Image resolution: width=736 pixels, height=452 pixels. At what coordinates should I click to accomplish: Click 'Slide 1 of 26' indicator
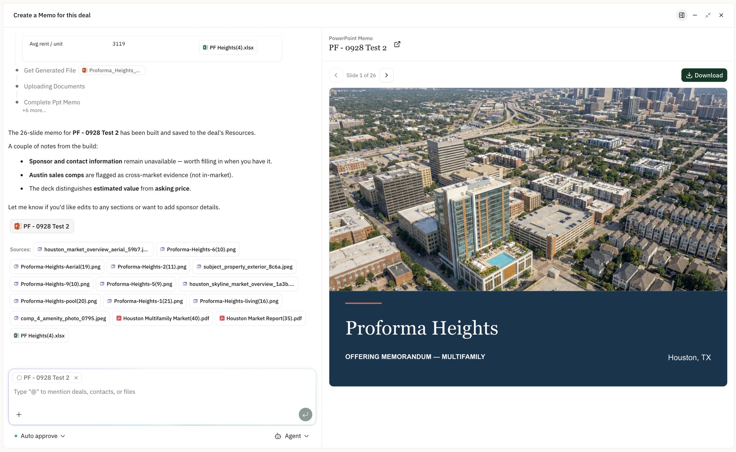[x=361, y=75]
